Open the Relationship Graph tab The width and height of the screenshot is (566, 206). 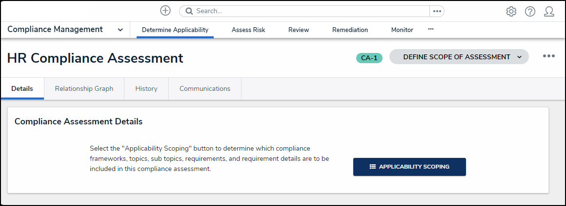[84, 88]
